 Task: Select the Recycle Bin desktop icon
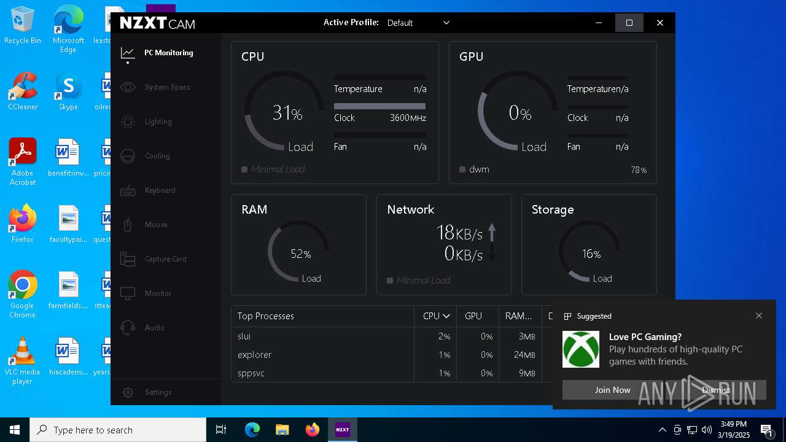(x=23, y=26)
